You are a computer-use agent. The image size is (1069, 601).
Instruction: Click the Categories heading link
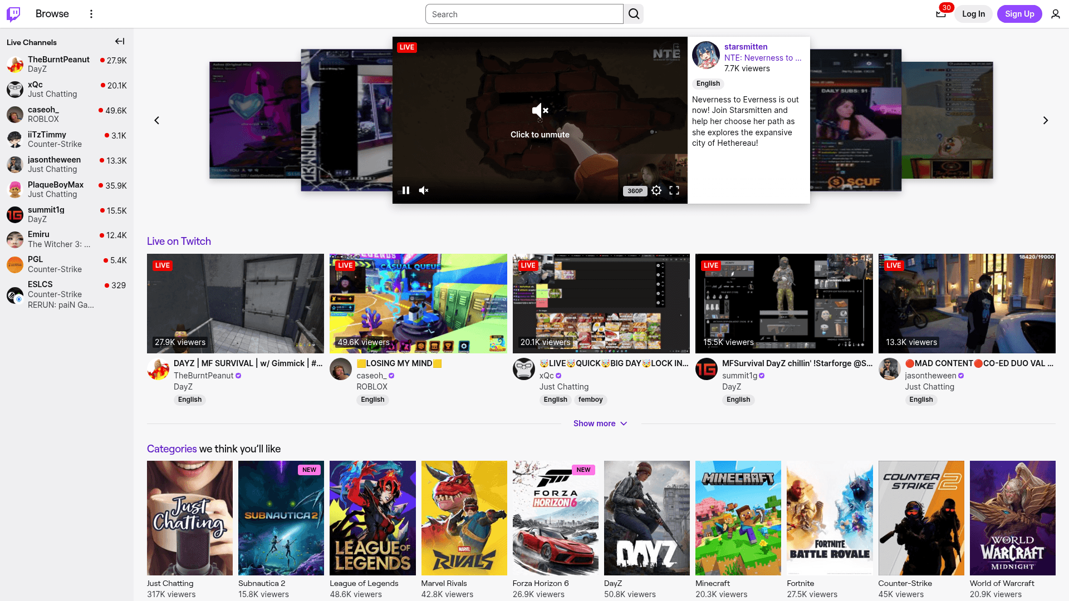(171, 449)
